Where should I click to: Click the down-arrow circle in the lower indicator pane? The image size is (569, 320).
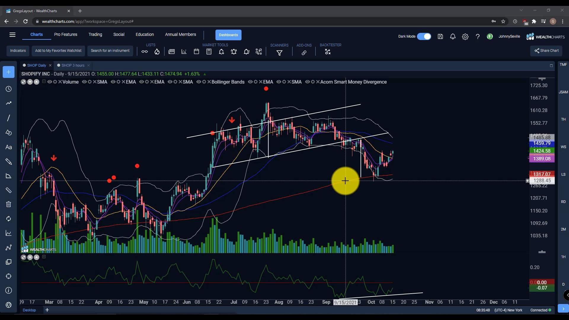[30, 257]
